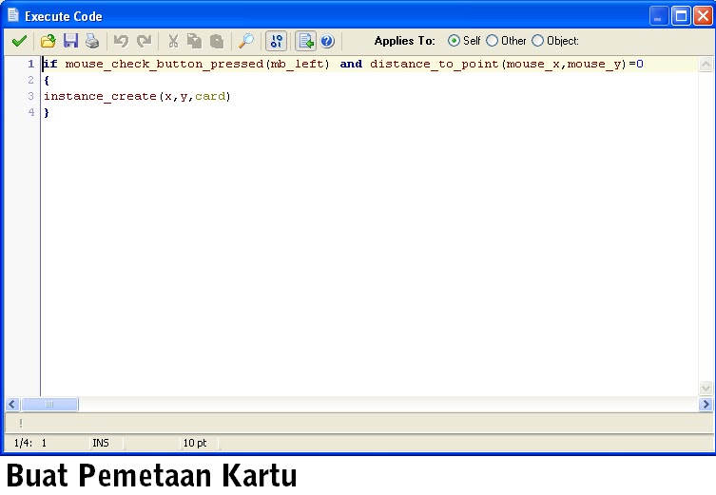Toggle the syntax check icon
Viewport: 716px width, 495px height.
pos(277,41)
